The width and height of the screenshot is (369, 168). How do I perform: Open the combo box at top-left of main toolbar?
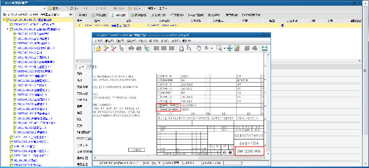(43, 8)
